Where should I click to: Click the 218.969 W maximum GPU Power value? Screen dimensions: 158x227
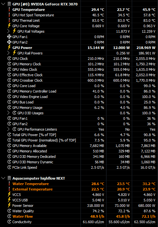coord(146,48)
